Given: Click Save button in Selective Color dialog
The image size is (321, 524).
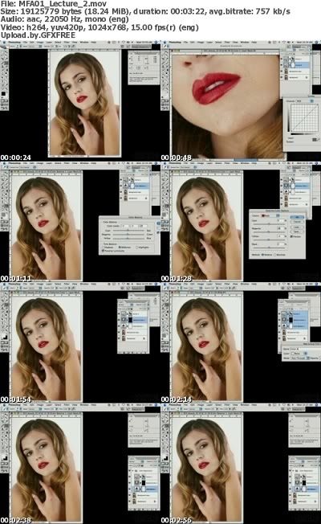Looking at the screenshot, I should (x=297, y=231).
